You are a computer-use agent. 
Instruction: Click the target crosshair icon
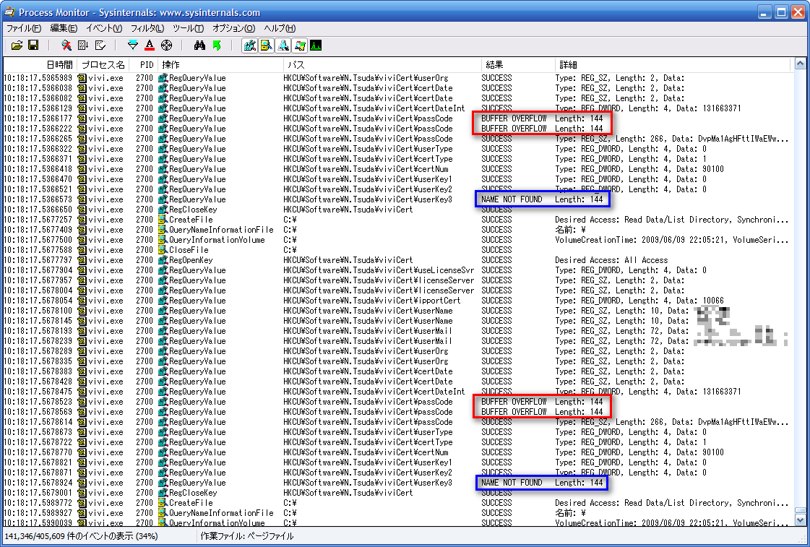[166, 46]
